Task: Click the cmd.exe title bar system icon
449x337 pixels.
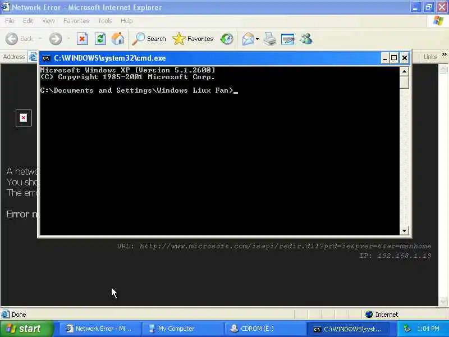Action: pos(46,58)
